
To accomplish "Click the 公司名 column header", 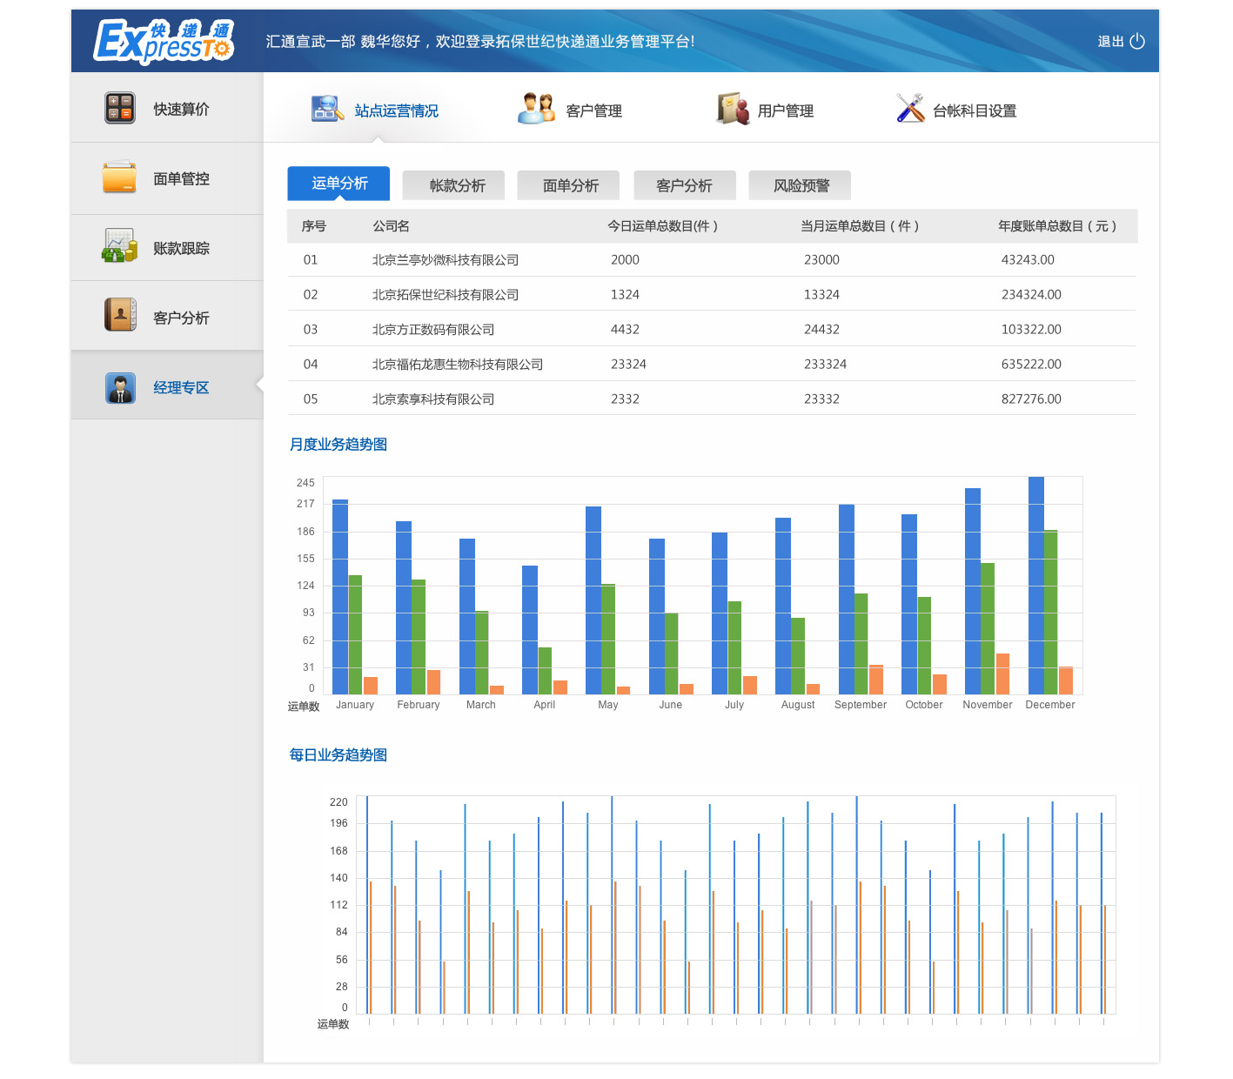I will click(x=391, y=225).
